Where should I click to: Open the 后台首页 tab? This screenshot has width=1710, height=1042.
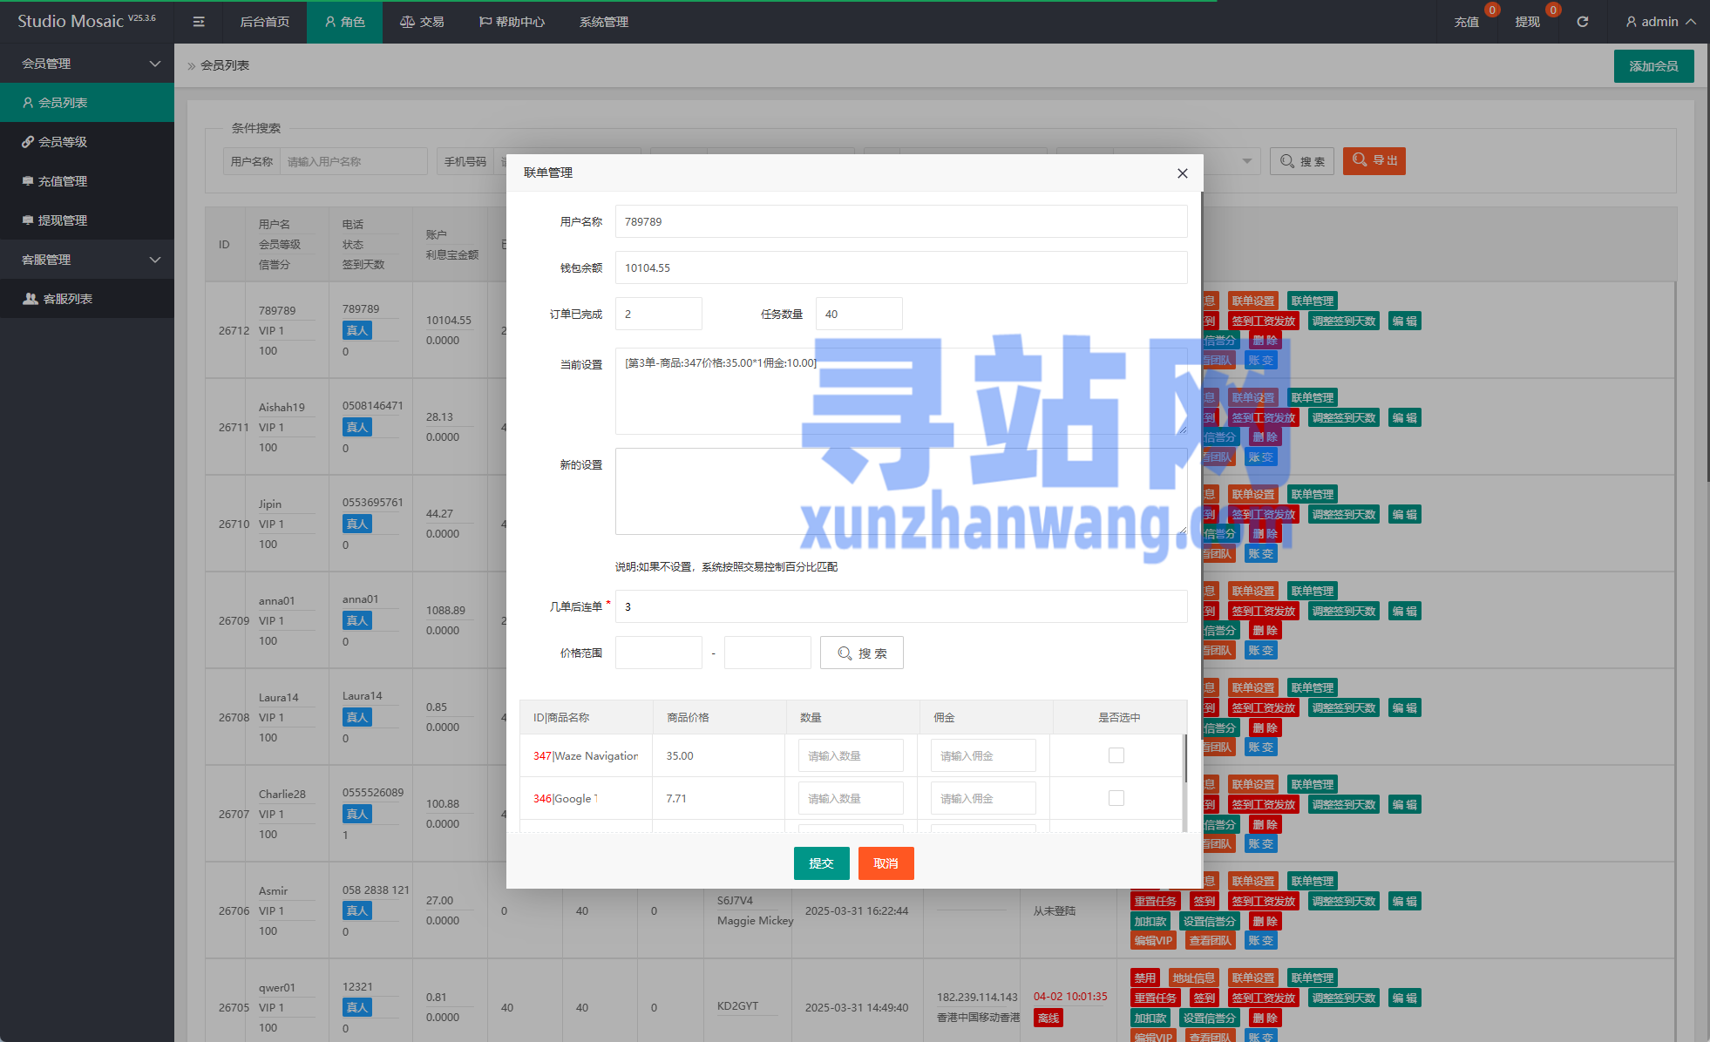[x=265, y=22]
